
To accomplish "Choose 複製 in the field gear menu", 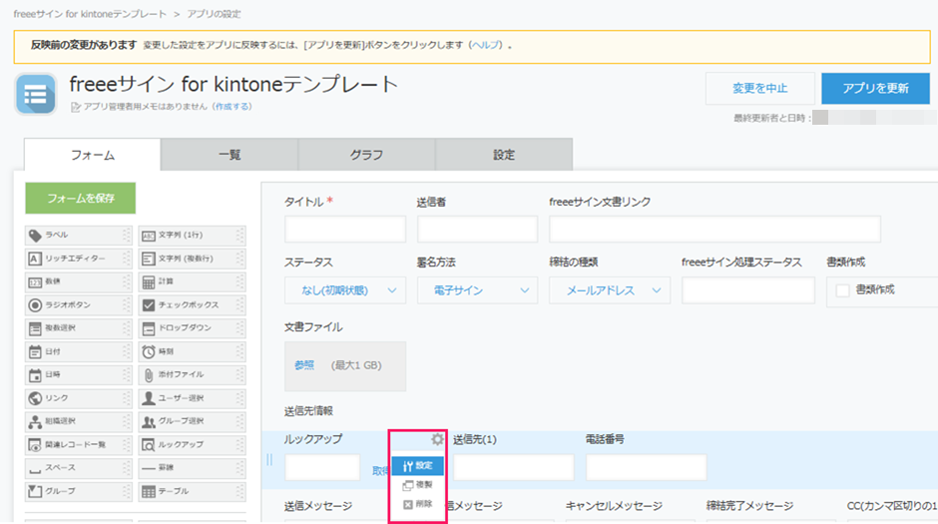I will click(x=417, y=485).
